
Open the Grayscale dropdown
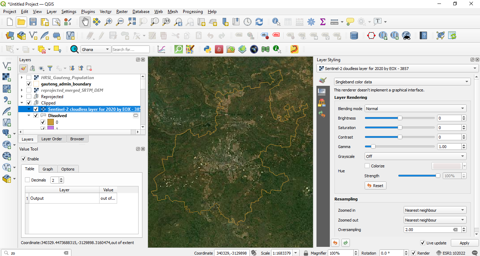[416, 156]
